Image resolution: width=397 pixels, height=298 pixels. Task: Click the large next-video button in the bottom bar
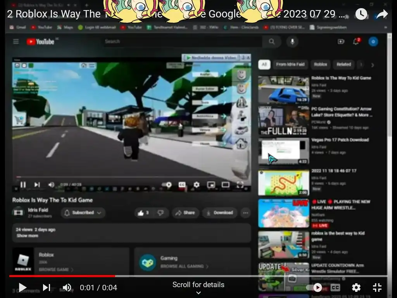click(47, 288)
